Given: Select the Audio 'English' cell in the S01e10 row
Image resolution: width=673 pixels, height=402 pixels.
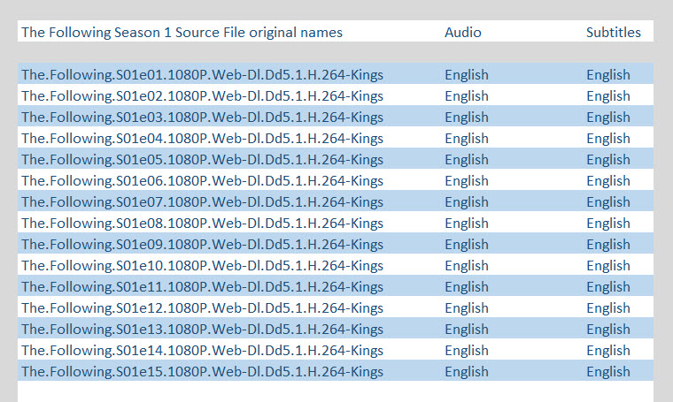Looking at the screenshot, I should 467,265.
